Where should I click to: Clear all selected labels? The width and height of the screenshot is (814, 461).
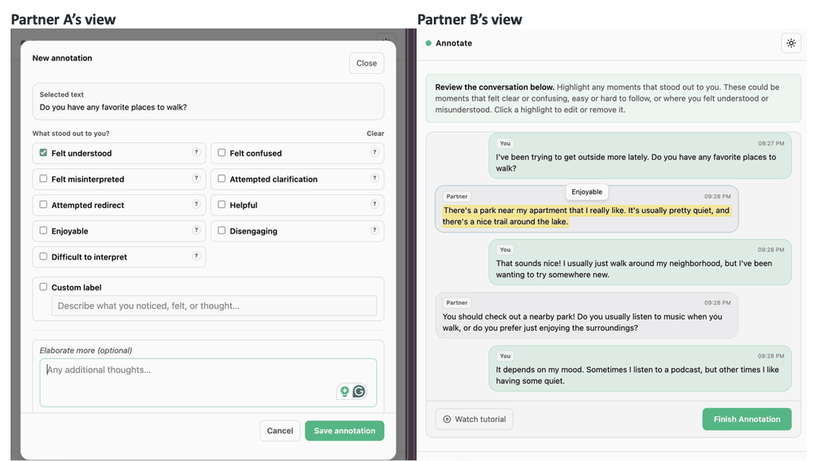pos(375,133)
